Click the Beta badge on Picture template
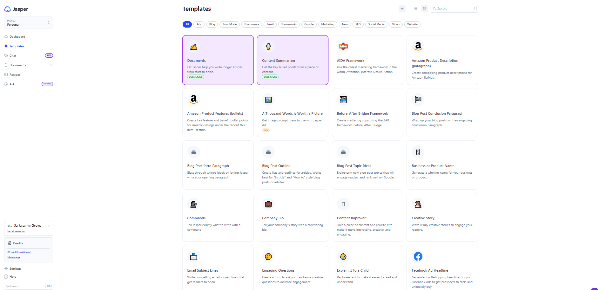This screenshot has height=290, width=599. click(x=266, y=130)
